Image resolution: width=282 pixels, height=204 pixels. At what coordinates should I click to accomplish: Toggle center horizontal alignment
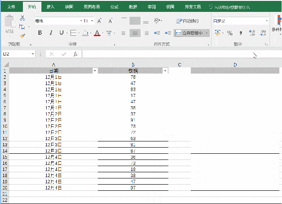click(135, 33)
